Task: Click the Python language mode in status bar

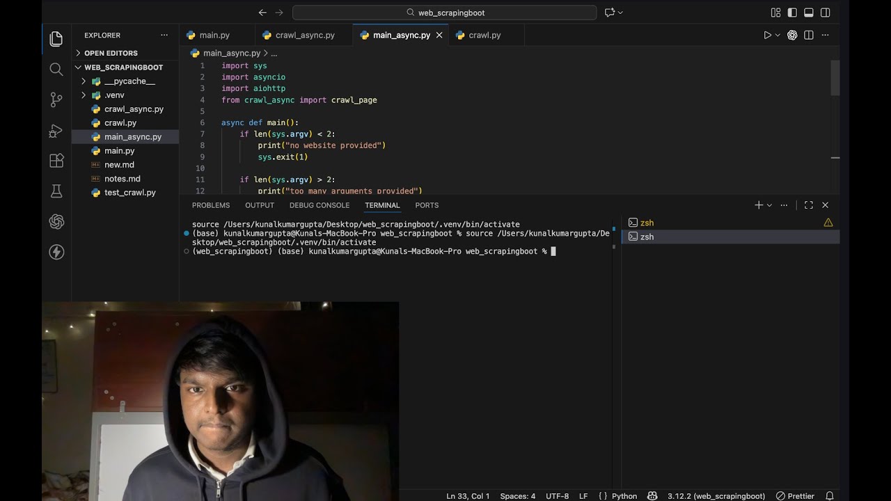Action: pos(624,496)
